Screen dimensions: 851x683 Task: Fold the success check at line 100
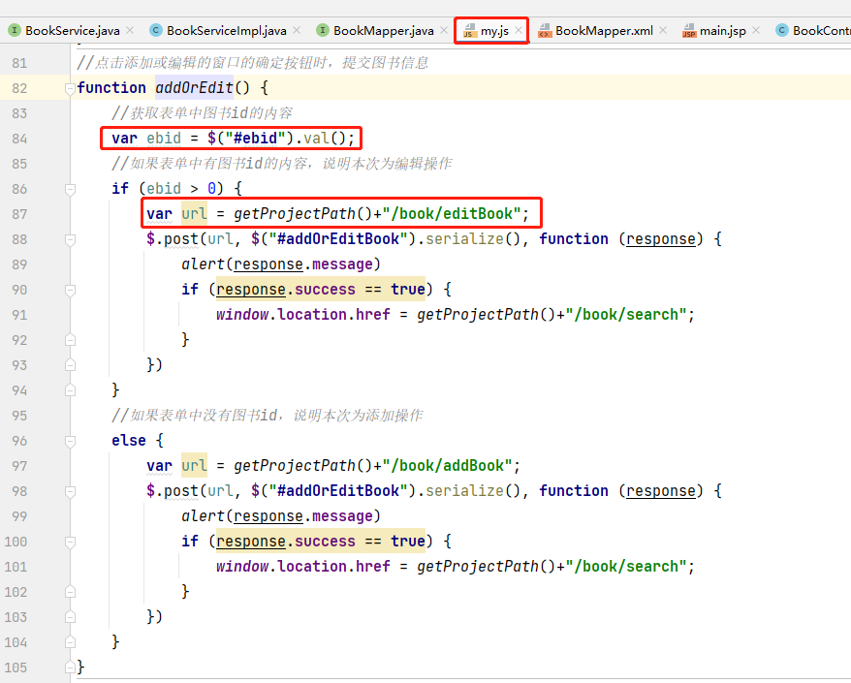click(x=70, y=542)
